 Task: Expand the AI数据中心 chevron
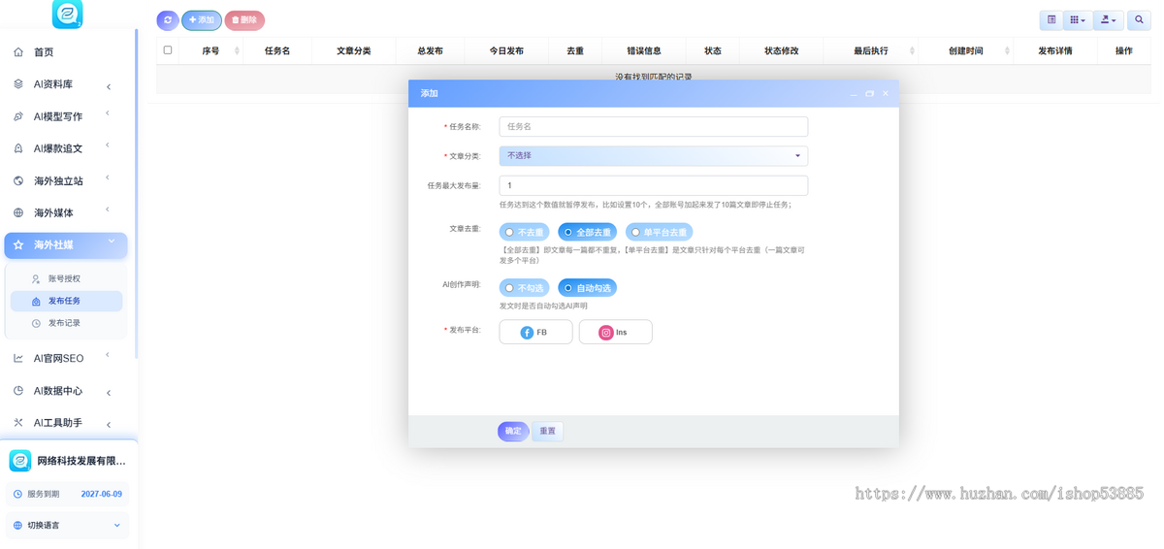109,393
